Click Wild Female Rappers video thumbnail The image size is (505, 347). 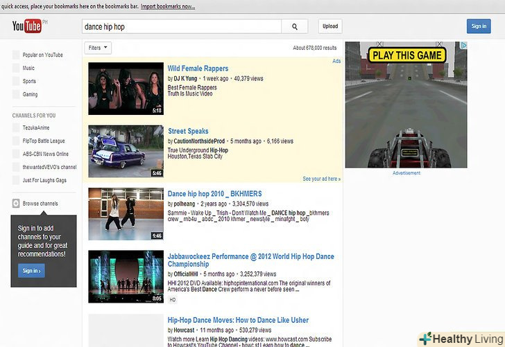pos(126,89)
